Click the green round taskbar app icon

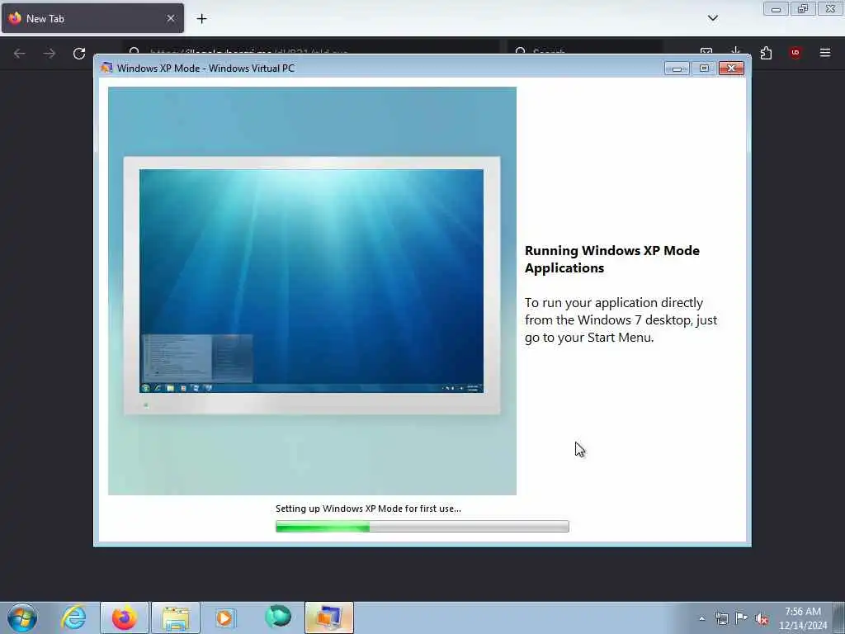[278, 617]
